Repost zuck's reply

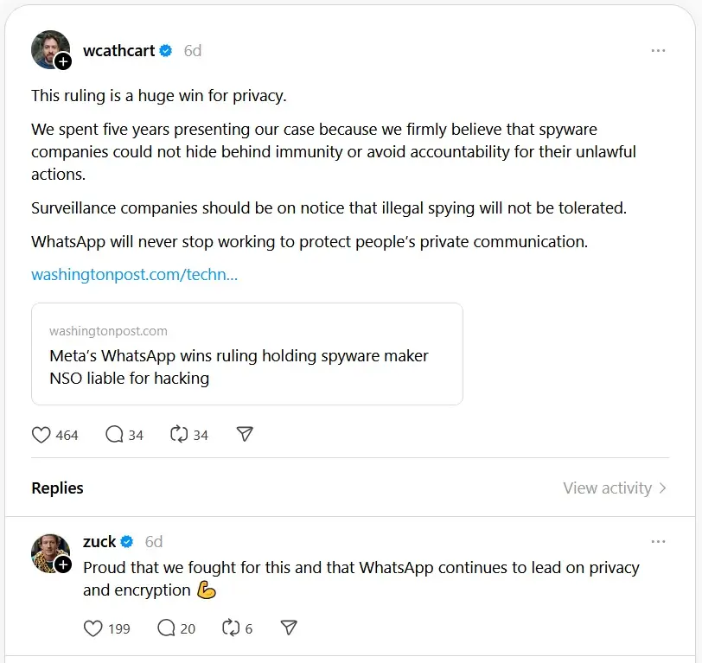pos(232,628)
